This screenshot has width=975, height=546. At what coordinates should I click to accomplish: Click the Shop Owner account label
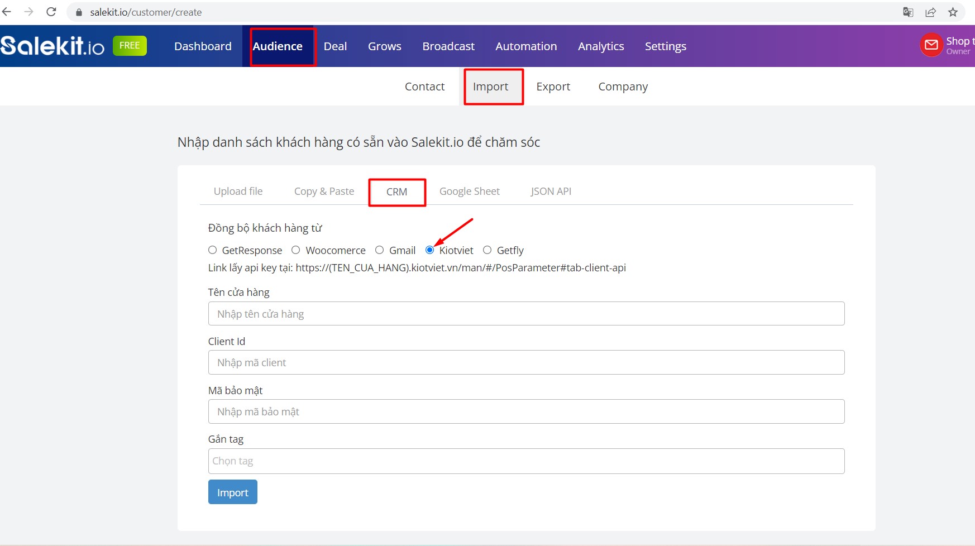960,45
